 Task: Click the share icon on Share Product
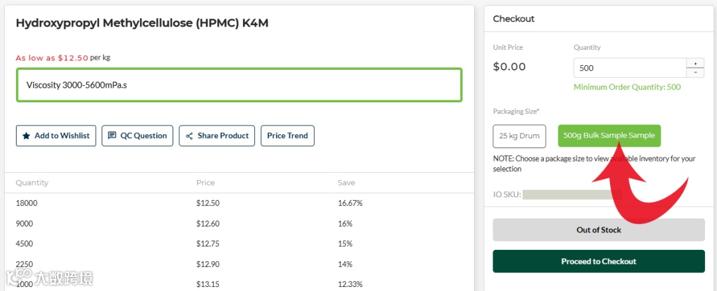tap(189, 136)
